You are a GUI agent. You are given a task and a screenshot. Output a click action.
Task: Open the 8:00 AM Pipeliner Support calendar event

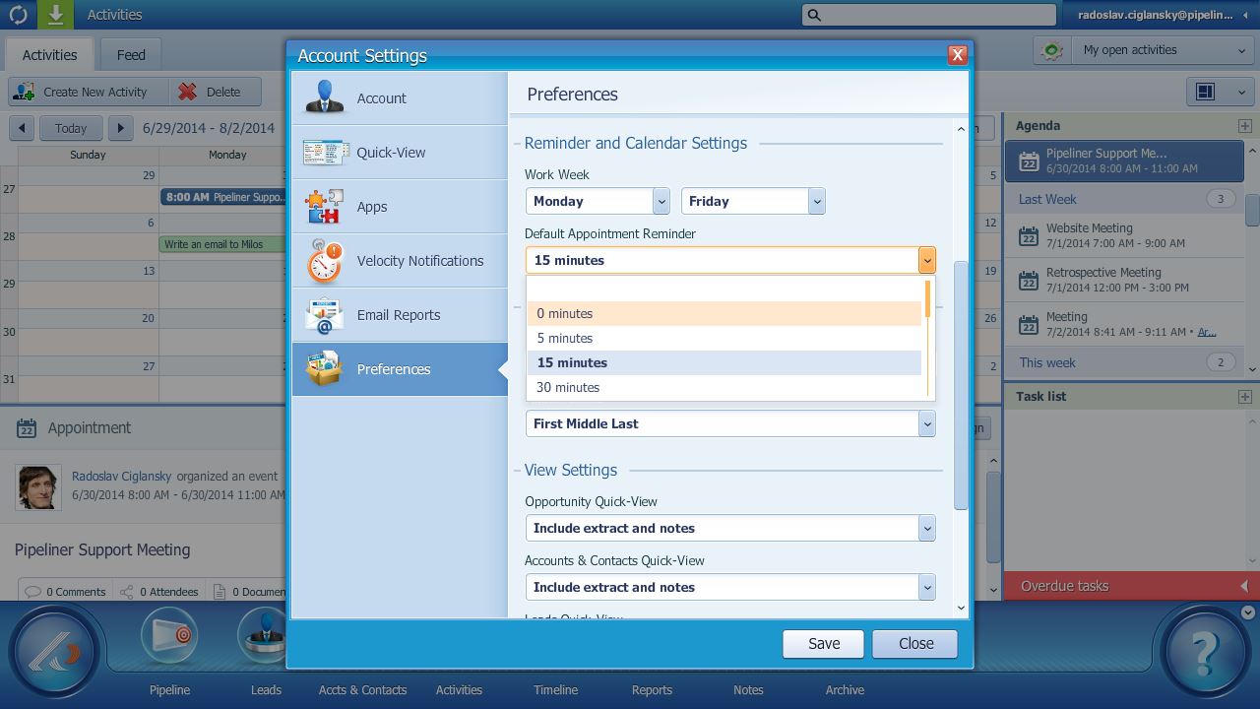click(x=222, y=197)
